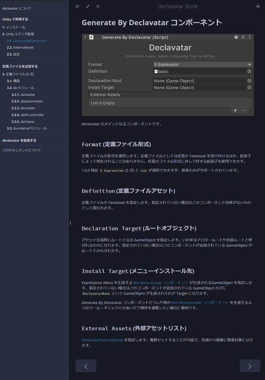265x380 pixels.
Task: Select '3.2. da モジュール' sidebar item
Action: [21, 88]
